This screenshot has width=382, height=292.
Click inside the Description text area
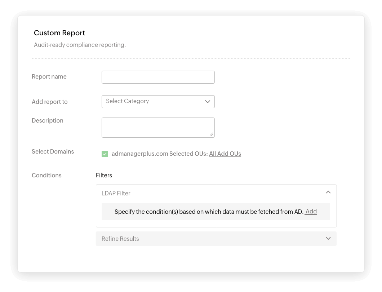pos(158,127)
